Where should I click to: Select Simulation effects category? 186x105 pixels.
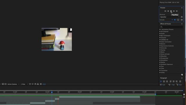pos(164,60)
